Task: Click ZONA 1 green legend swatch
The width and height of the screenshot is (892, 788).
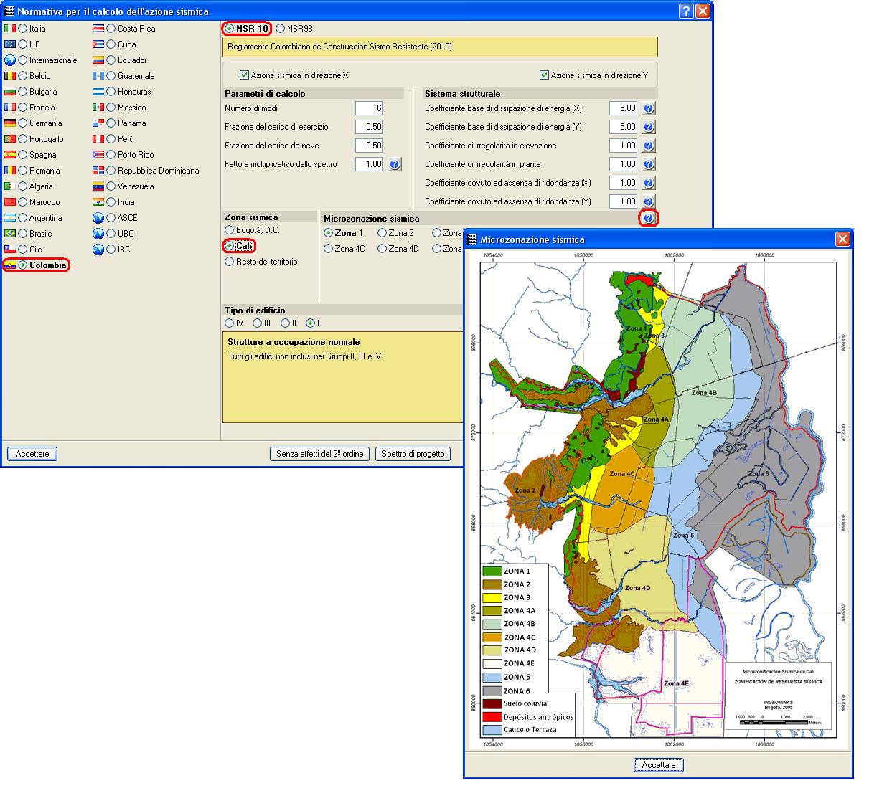Action: pyautogui.click(x=492, y=571)
